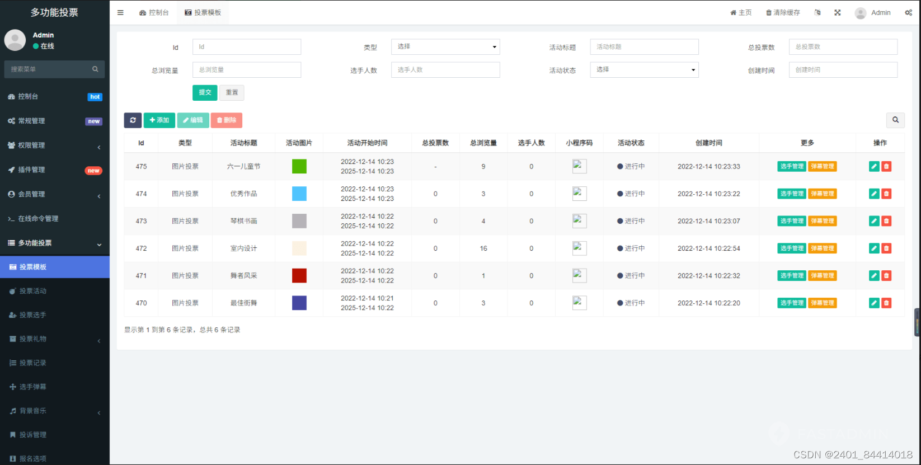The height and width of the screenshot is (465, 921).
Task: Click 清除缓存 clear cache in header
Action: click(x=783, y=12)
